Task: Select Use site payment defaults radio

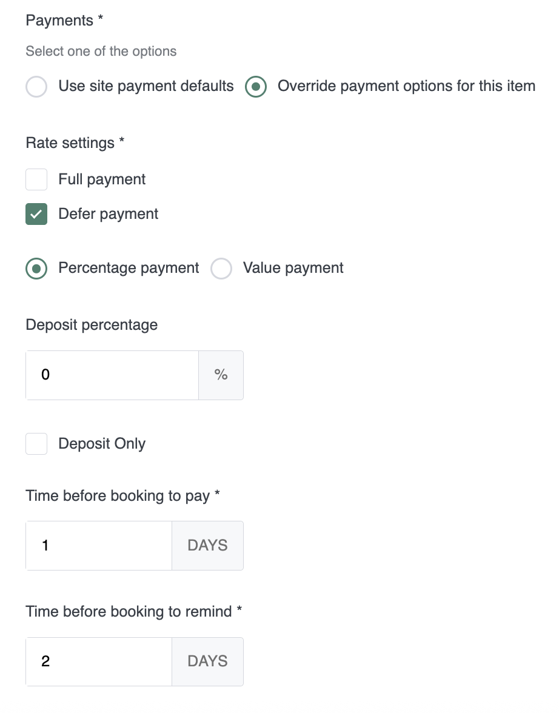Action: click(x=36, y=87)
